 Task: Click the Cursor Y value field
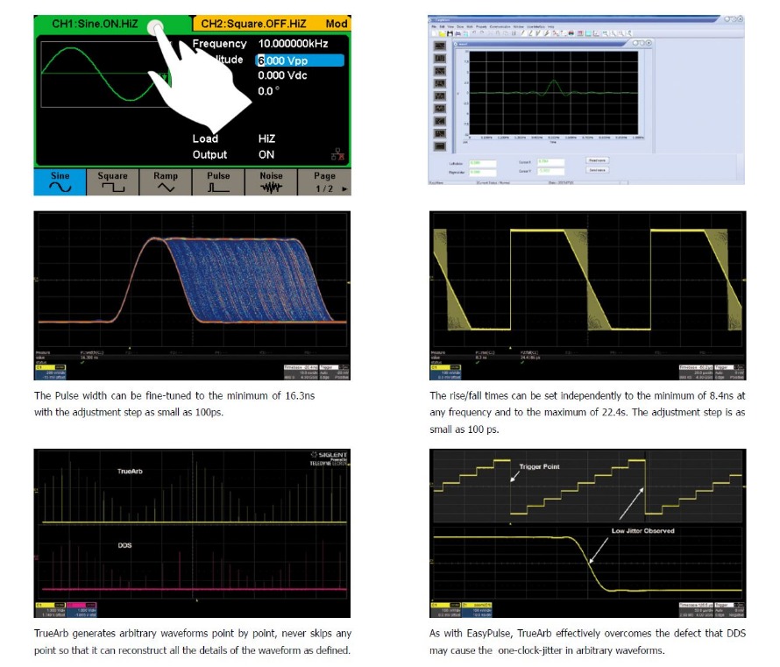[550, 171]
